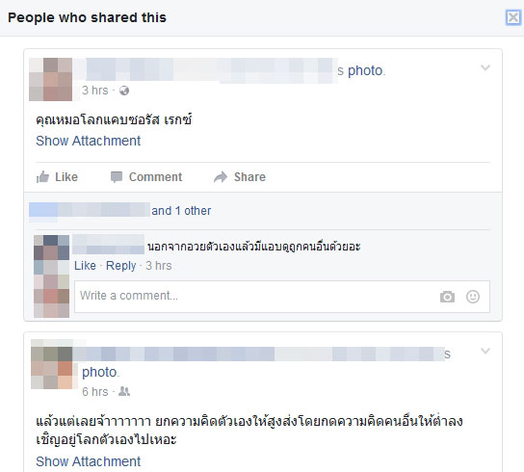Open the first post's photo link
This screenshot has width=524, height=472.
[x=365, y=71]
